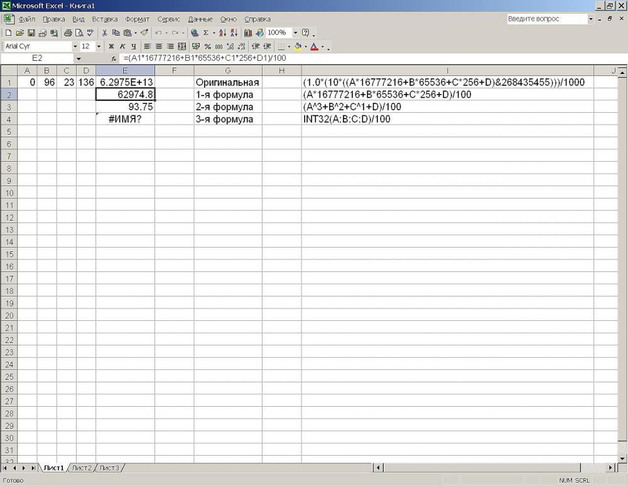Open an existing file via folder icon
Viewport: 628px width, 487px height.
coord(19,33)
